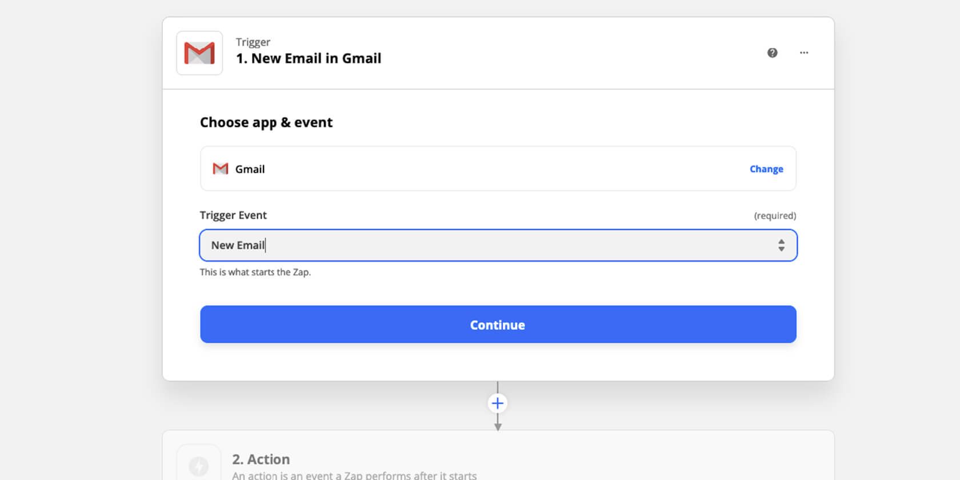960x480 pixels.
Task: Click the 'Trigger' label above step title
Action: [253, 42]
